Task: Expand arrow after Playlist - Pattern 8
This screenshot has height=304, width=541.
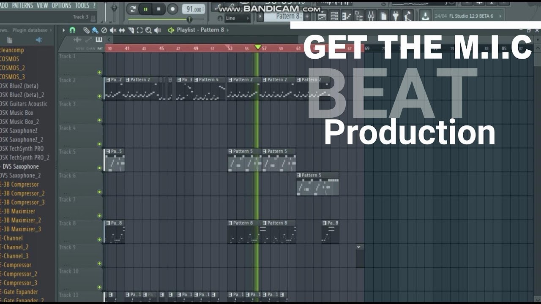Action: pos(228,30)
